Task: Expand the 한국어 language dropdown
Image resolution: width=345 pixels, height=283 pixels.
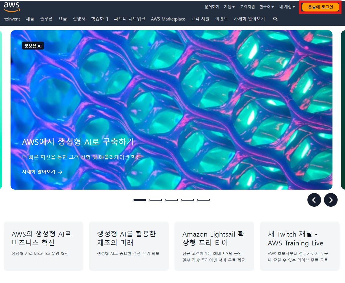Action: (x=266, y=7)
